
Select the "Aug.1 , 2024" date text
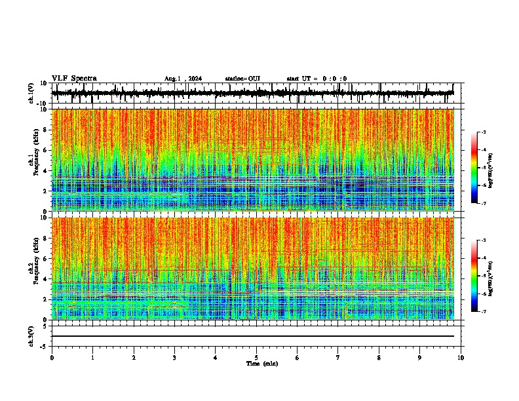183,79
